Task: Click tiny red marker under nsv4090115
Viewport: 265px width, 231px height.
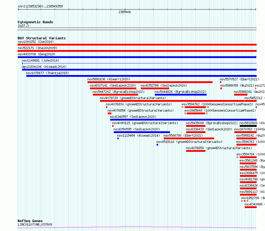Action: coord(113,126)
